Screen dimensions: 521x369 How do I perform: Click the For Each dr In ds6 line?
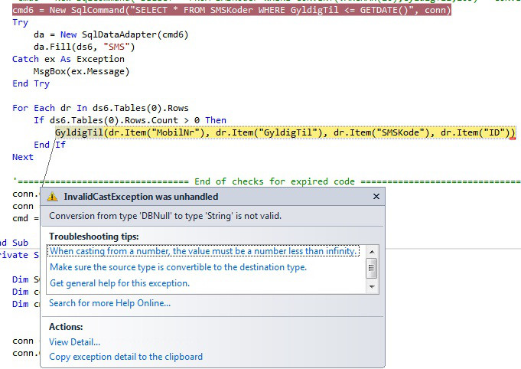100,108
